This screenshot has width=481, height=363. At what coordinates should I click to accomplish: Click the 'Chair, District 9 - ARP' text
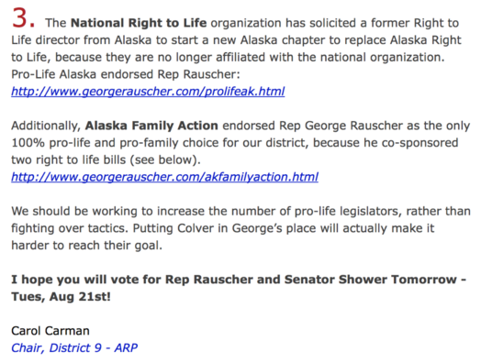coord(74,347)
